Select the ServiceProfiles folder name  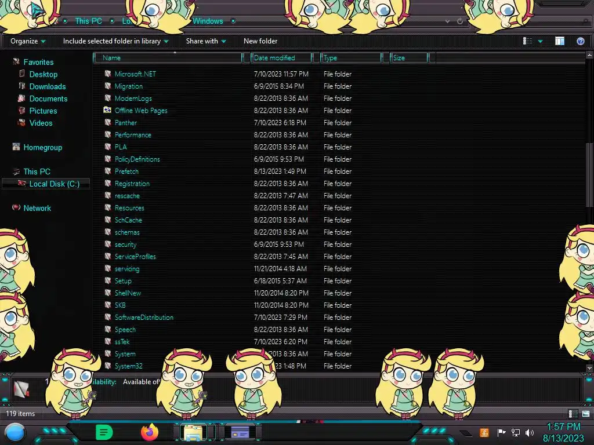pyautogui.click(x=135, y=257)
